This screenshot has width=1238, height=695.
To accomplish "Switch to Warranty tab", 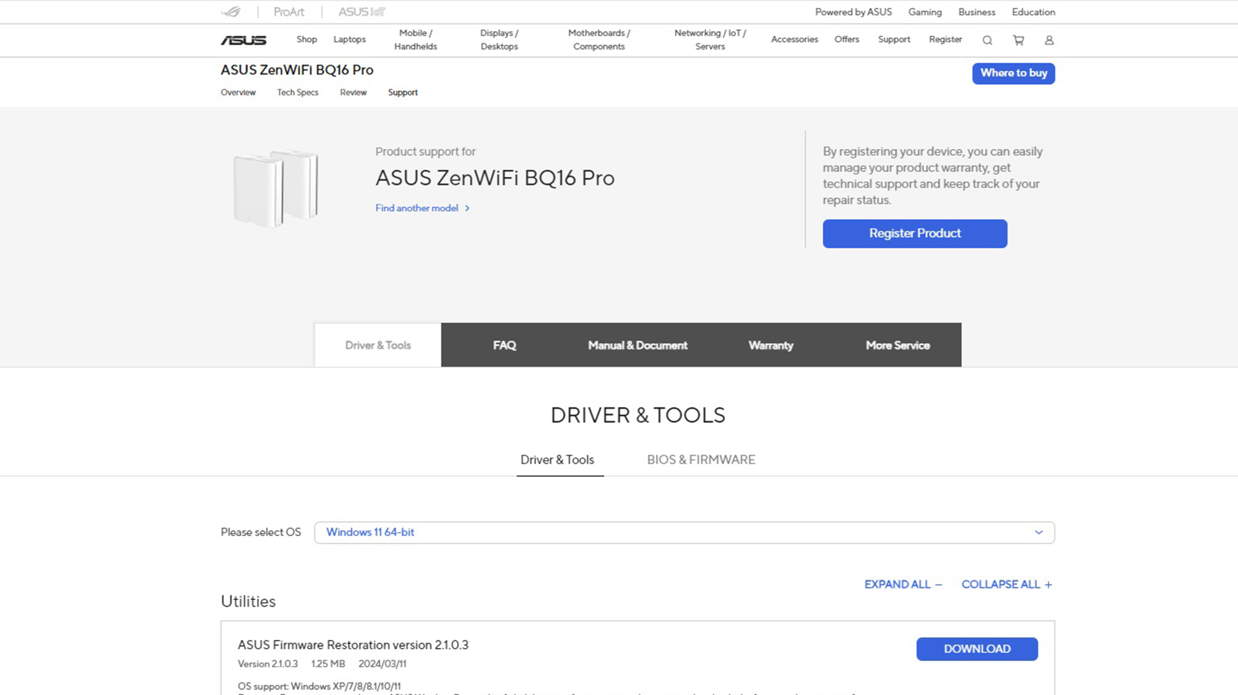I will tap(771, 345).
